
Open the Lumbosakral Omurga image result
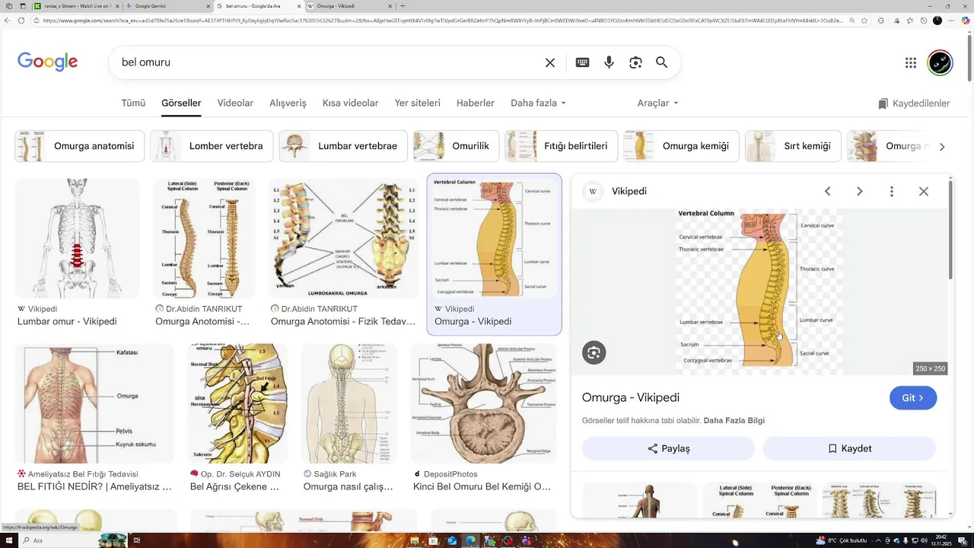[343, 239]
